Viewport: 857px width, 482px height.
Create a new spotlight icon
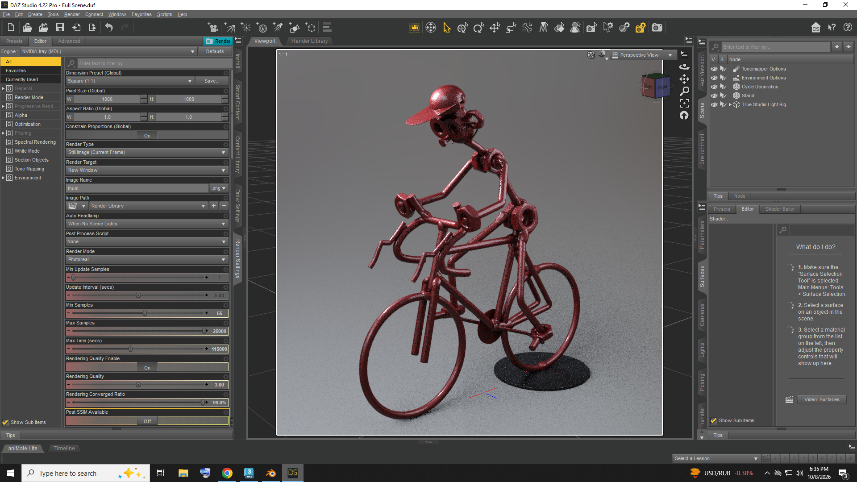(x=278, y=28)
